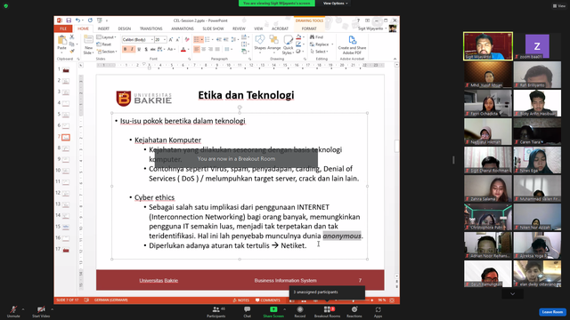Expand share options arrow next to Share Screen
The width and height of the screenshot is (570, 320).
284,309
